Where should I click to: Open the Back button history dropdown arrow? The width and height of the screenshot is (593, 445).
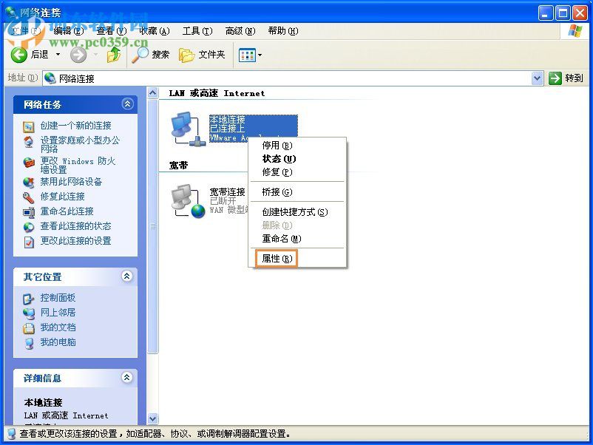tap(58, 55)
